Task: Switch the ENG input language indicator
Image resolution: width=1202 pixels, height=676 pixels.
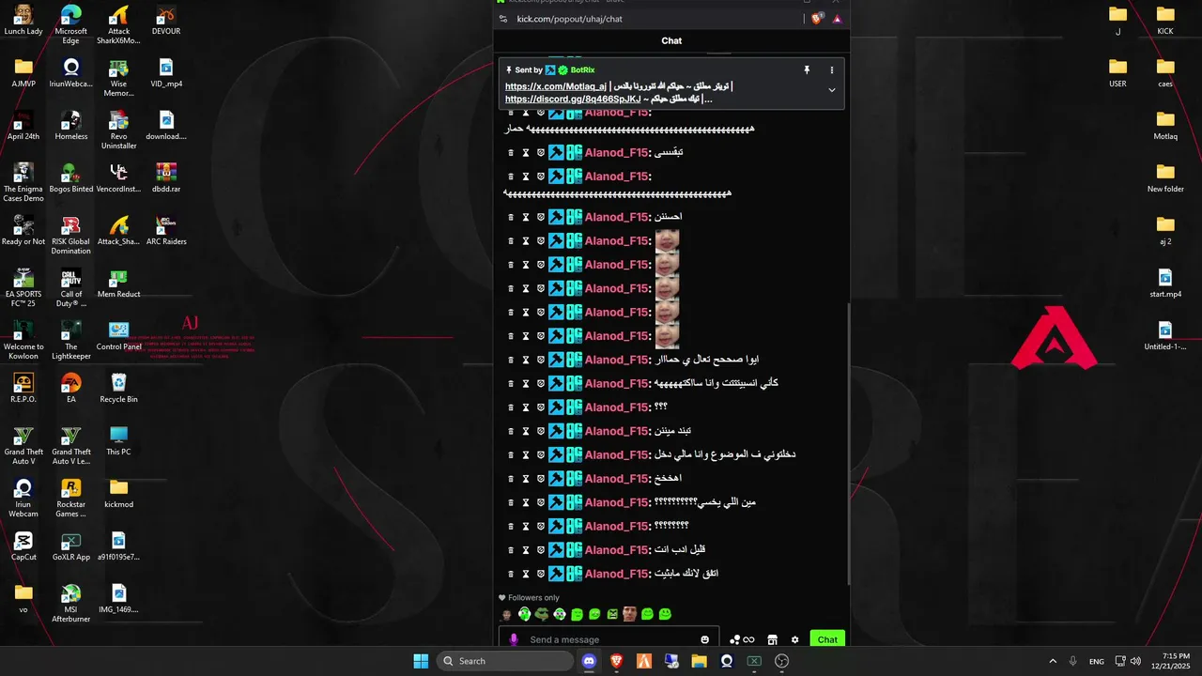Action: click(1097, 661)
